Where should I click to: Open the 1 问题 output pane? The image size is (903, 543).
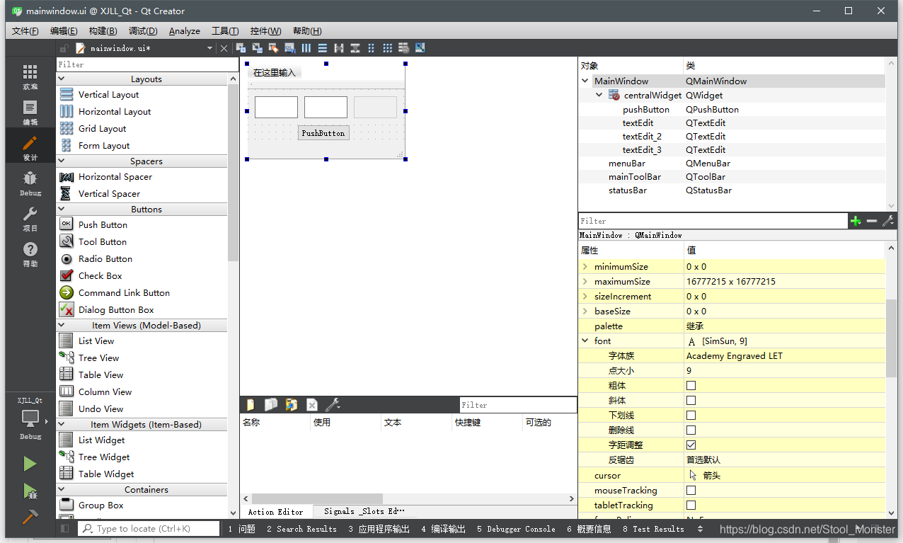pyautogui.click(x=241, y=529)
